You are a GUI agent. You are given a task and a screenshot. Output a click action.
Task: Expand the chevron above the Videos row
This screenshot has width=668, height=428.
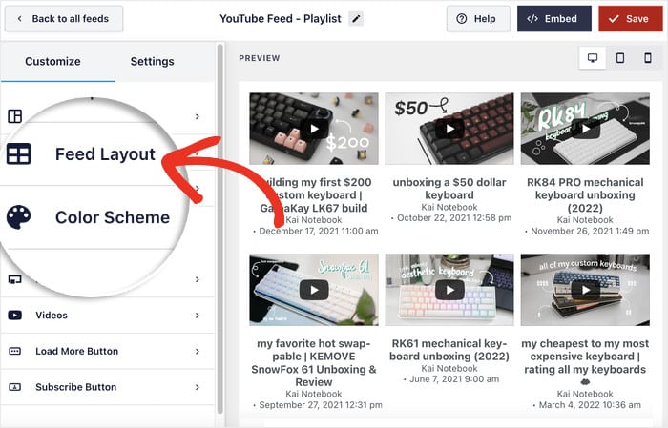pyautogui.click(x=198, y=279)
